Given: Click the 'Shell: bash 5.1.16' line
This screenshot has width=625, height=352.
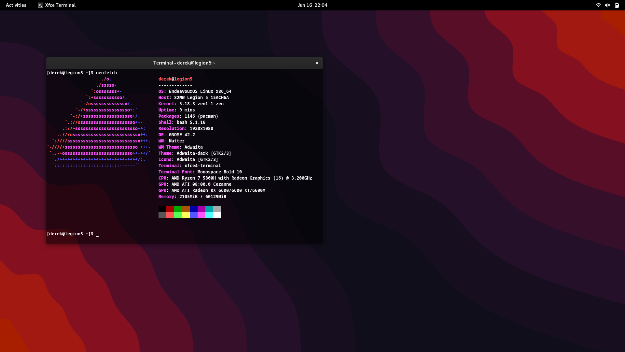Looking at the screenshot, I should [182, 122].
